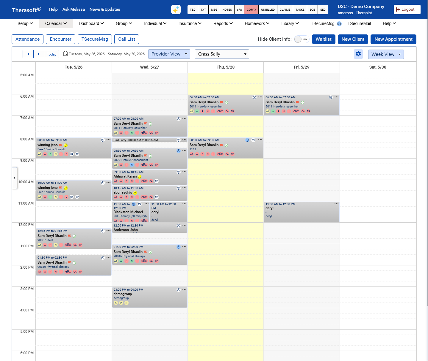Click TP badge on Ahlawat Karan appointment
The width and height of the screenshot is (428, 361).
(157, 181)
